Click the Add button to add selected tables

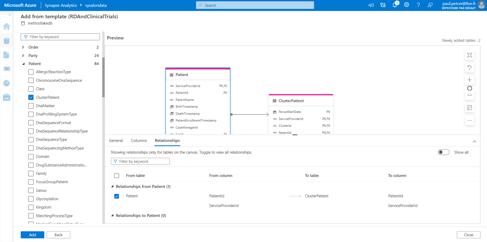[32, 235]
